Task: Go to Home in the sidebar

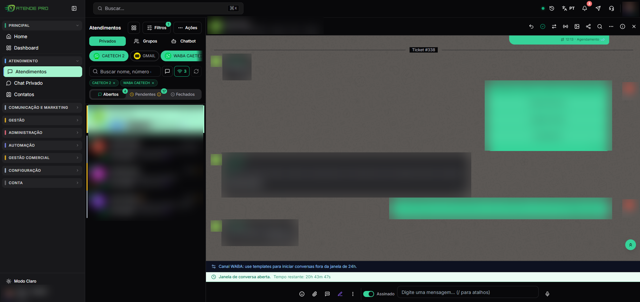Action: [42, 36]
